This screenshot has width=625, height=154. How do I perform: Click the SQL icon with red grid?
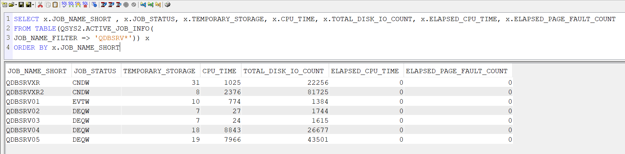click(85, 5)
